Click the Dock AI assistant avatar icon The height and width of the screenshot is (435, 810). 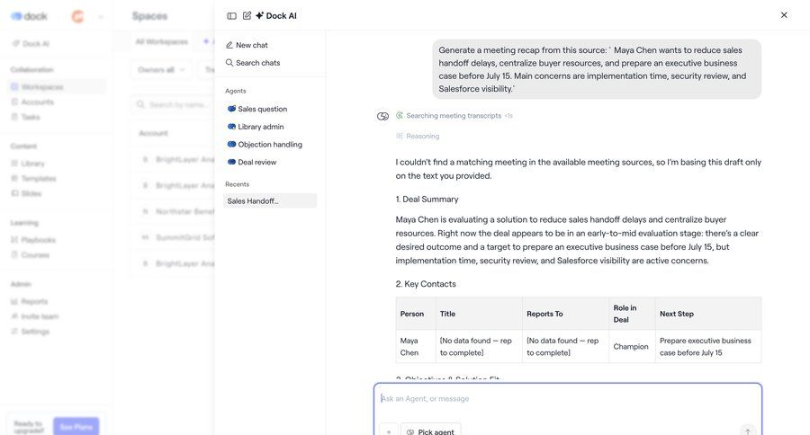382,116
